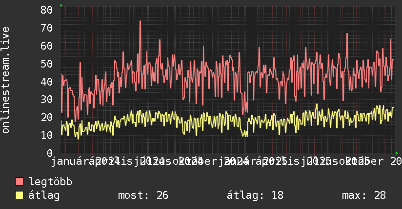Click the 'max: 28' statistic
Screen dimensions: 402x209
click(x=364, y=195)
